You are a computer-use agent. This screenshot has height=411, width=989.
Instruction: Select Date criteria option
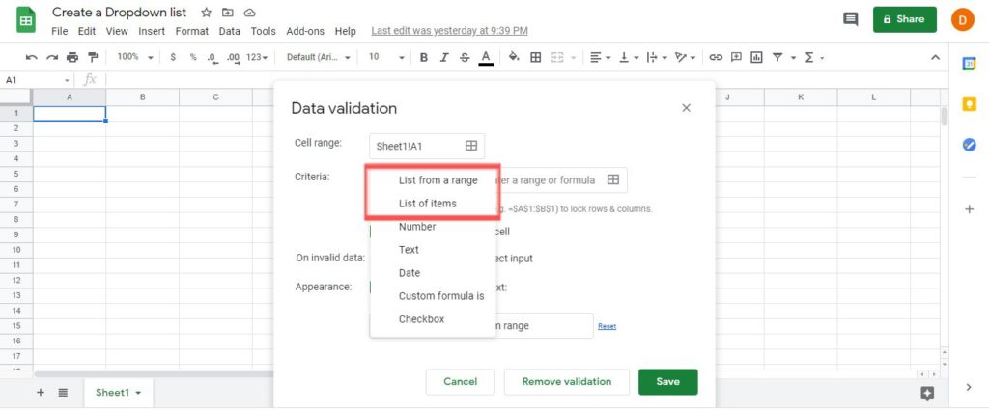(433, 273)
